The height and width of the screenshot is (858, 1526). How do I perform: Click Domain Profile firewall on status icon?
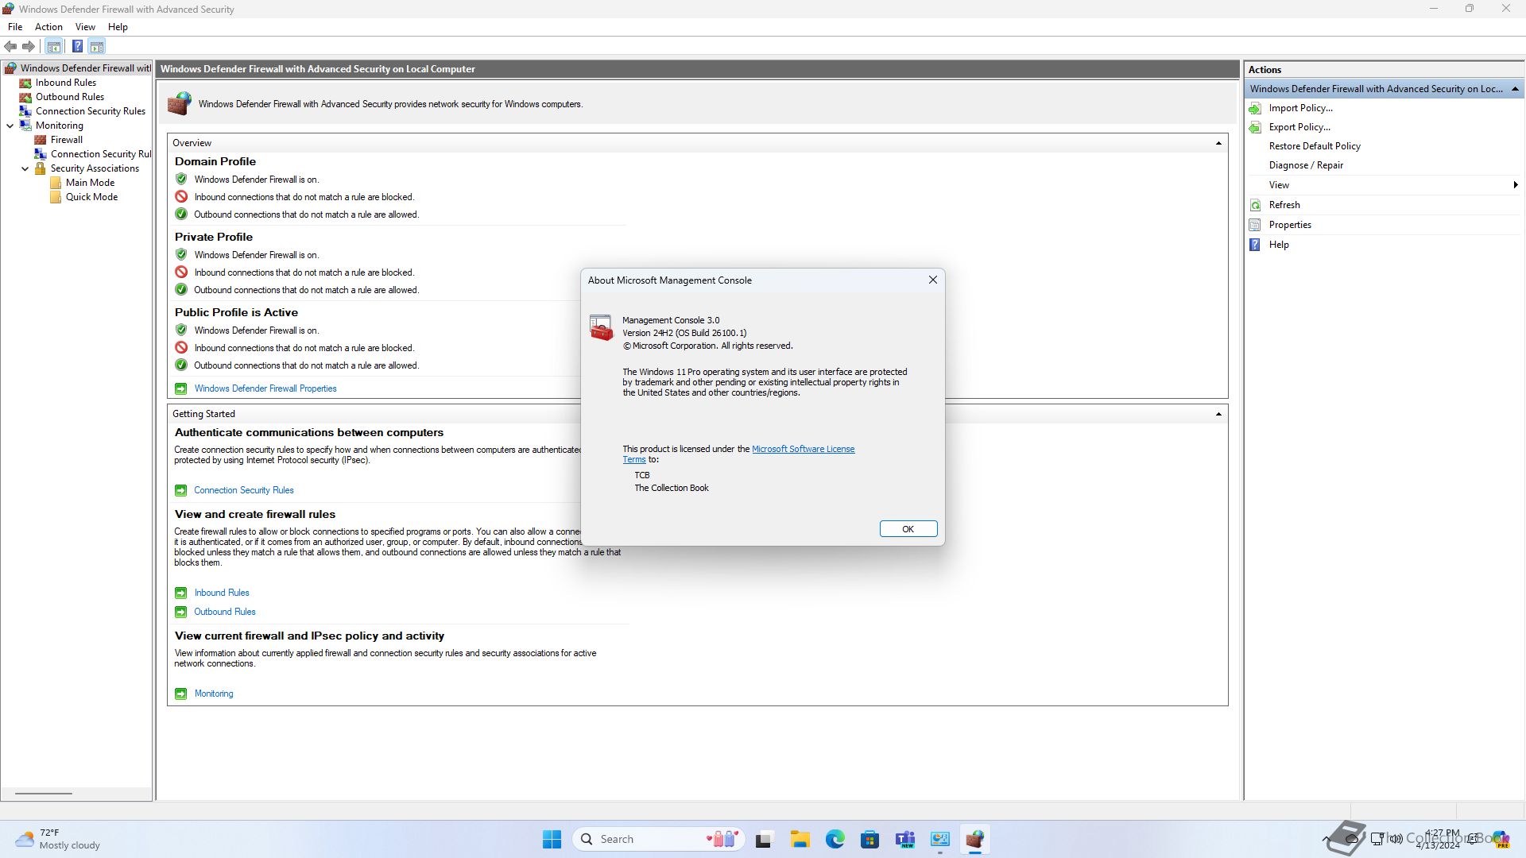point(181,180)
